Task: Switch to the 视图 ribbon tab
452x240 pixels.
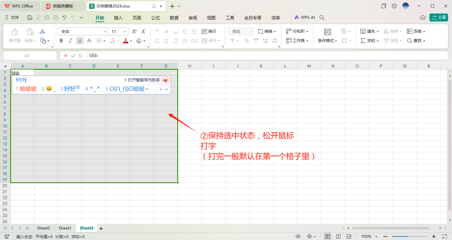Action: point(211,18)
